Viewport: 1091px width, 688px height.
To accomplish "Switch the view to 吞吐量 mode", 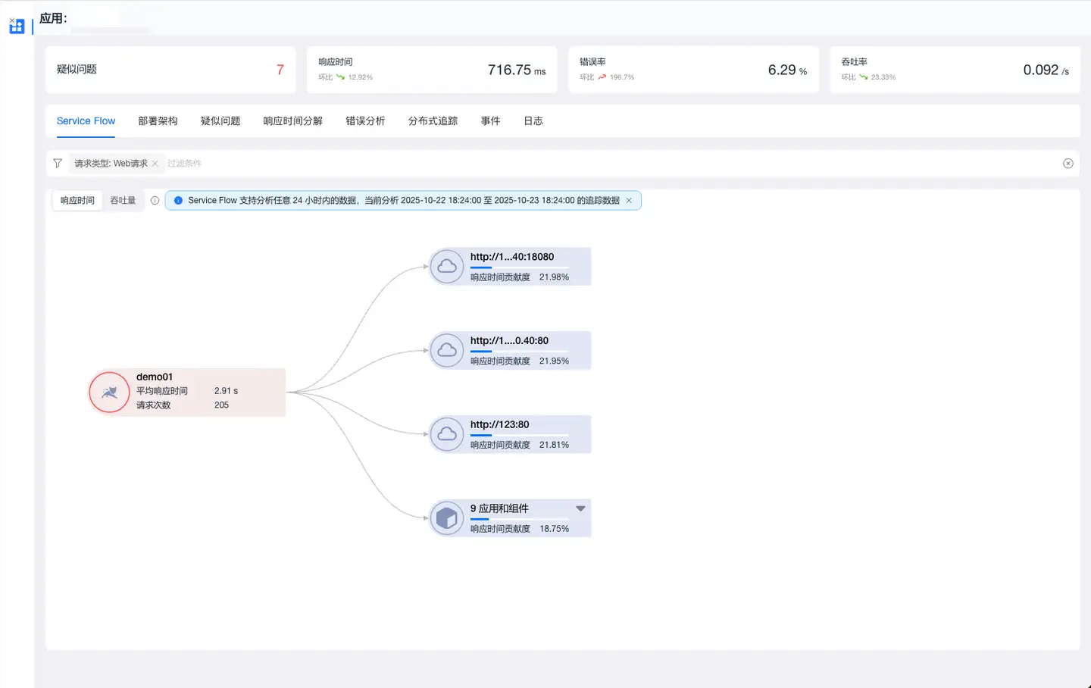I will coord(123,201).
